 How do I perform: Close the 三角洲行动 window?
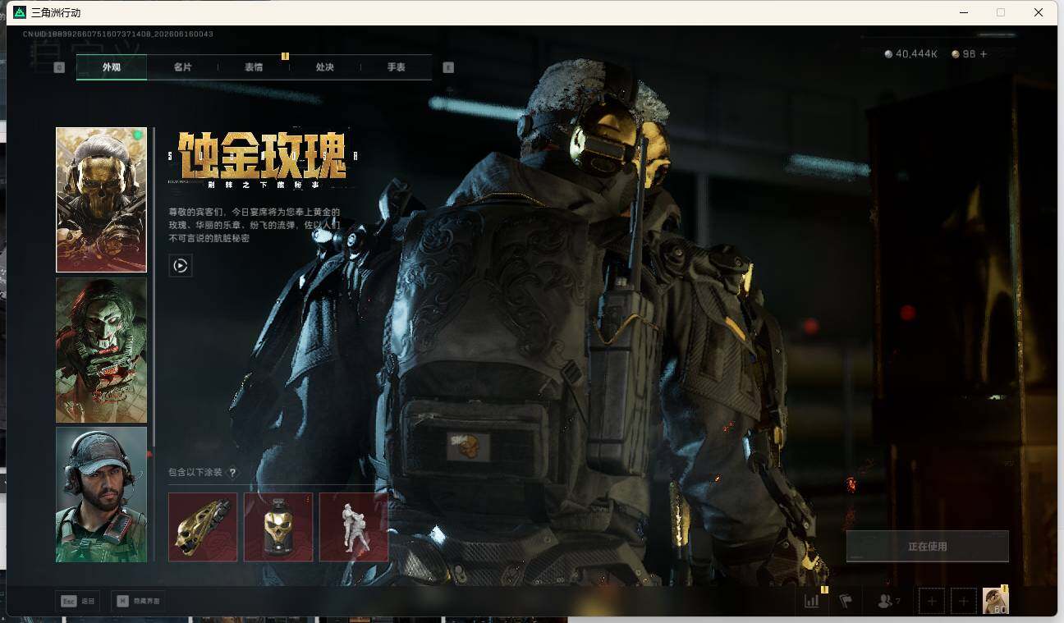(x=1039, y=12)
